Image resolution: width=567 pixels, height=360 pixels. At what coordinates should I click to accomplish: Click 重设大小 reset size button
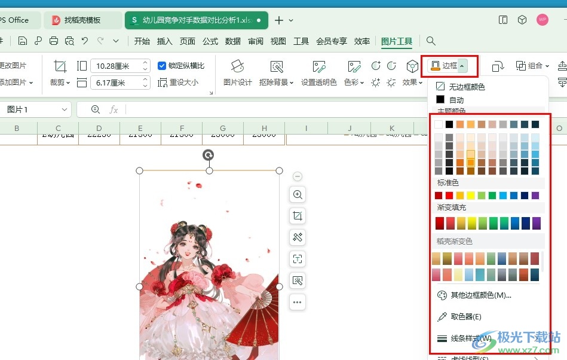pos(178,83)
